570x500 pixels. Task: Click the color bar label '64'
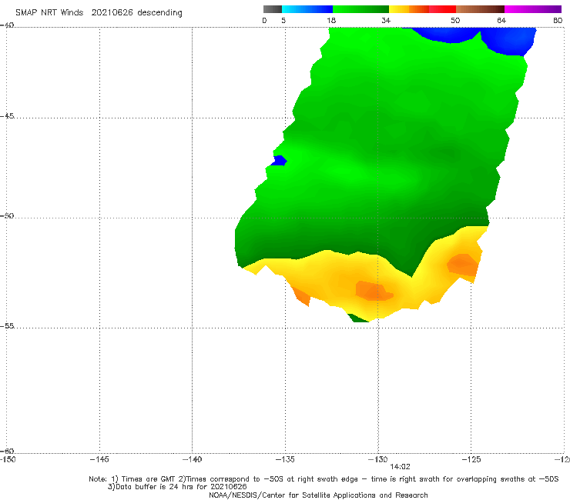(501, 21)
